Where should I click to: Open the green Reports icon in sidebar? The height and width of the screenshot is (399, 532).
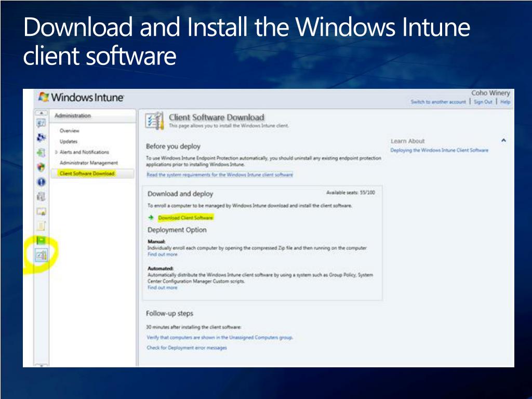coord(41,241)
